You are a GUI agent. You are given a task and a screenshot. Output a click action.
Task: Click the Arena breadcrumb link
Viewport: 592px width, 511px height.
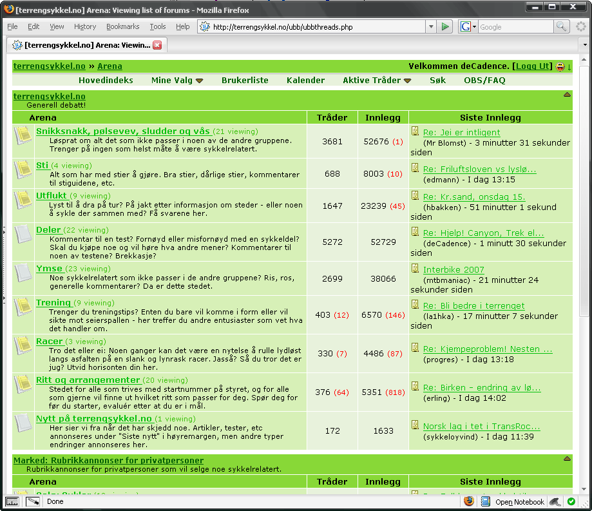pyautogui.click(x=110, y=66)
